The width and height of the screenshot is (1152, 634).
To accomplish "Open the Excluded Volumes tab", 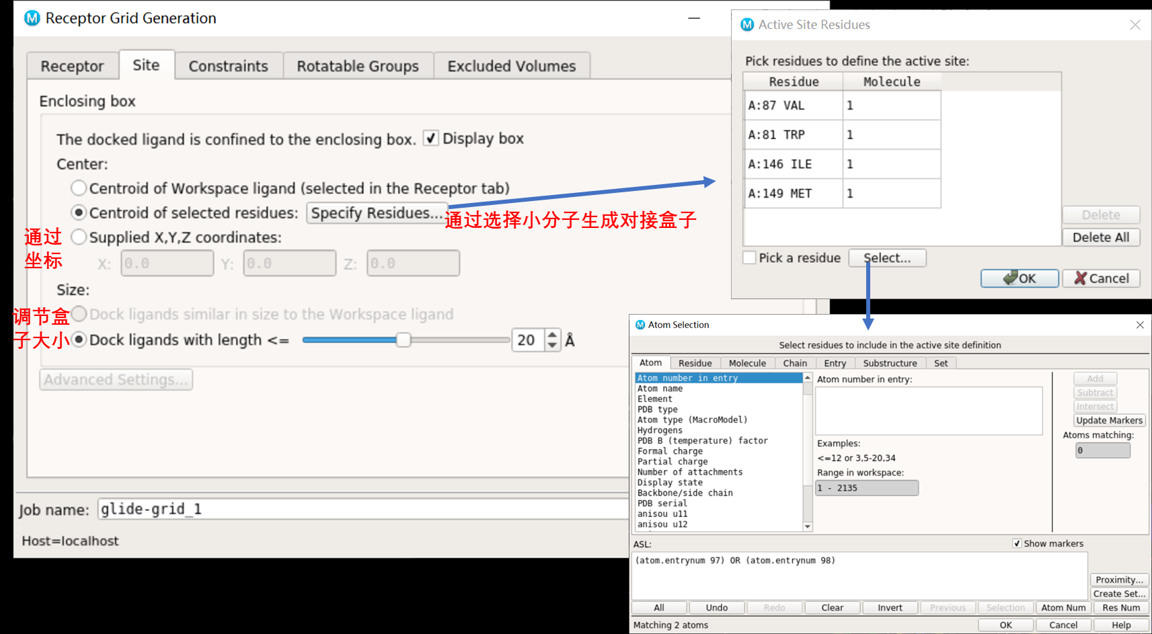I will [x=512, y=66].
